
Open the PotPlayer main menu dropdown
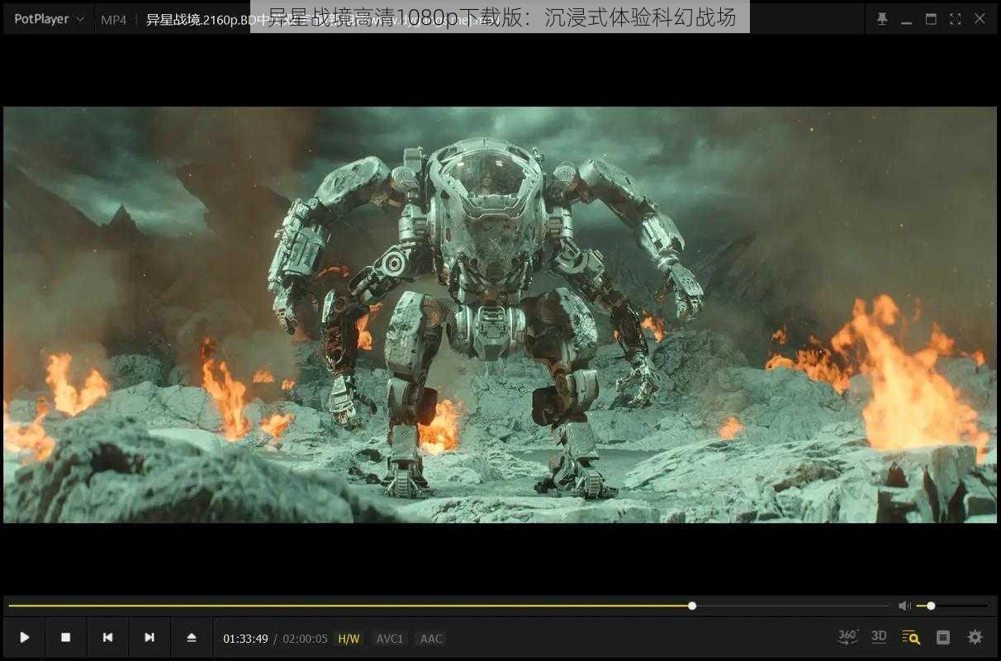[49, 19]
